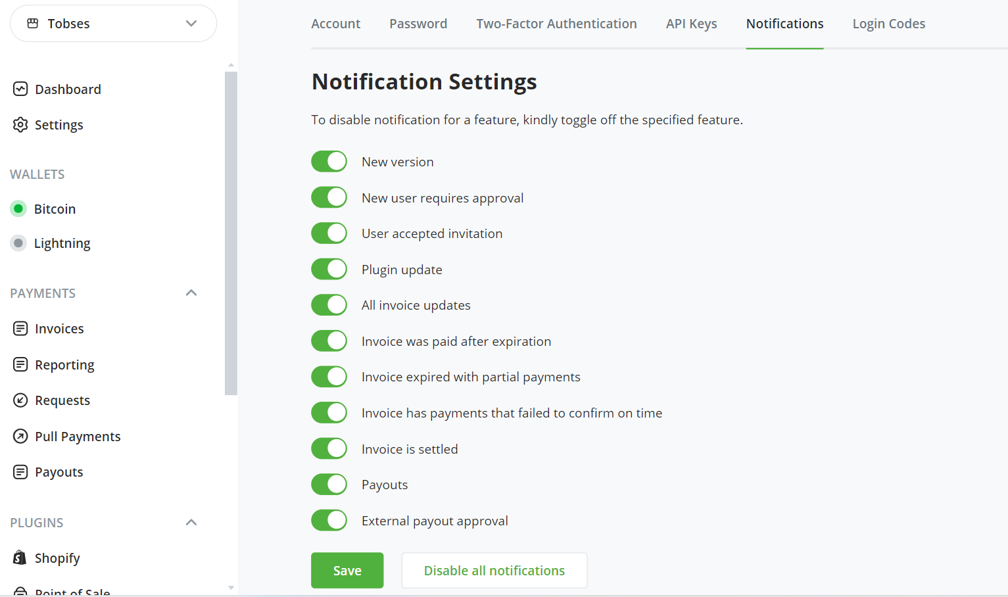Image resolution: width=1008 pixels, height=597 pixels.
Task: Click the gray Lightning wallet status icon
Action: click(x=18, y=243)
